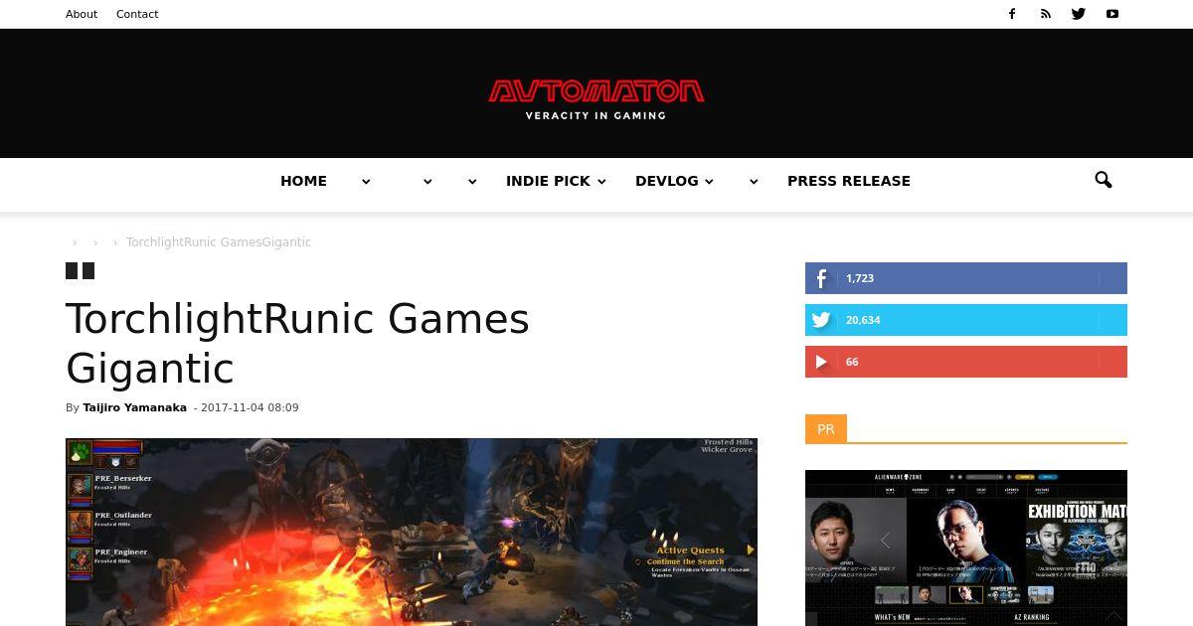Viewport: 1193px width, 626px height.
Task: Open author Taijiro Yamanaka's page
Action: pos(134,407)
